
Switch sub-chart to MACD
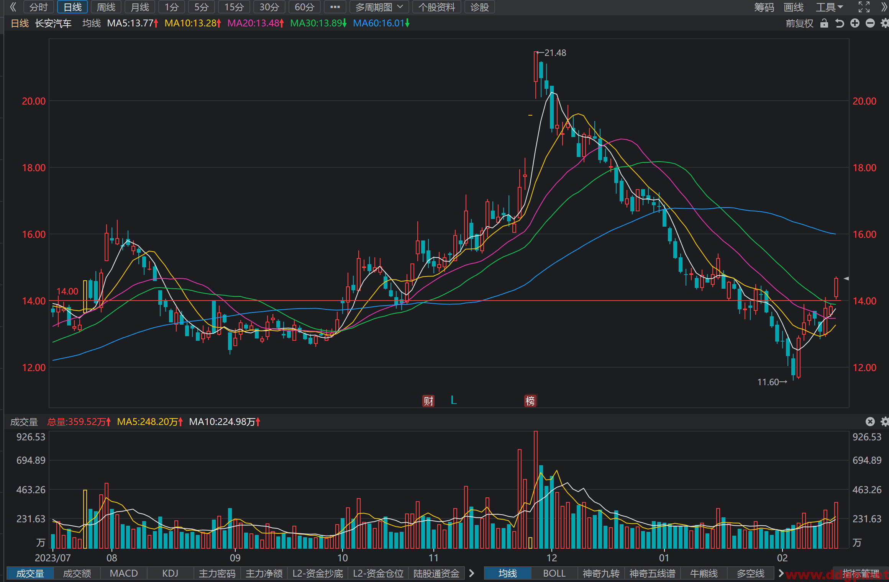124,573
